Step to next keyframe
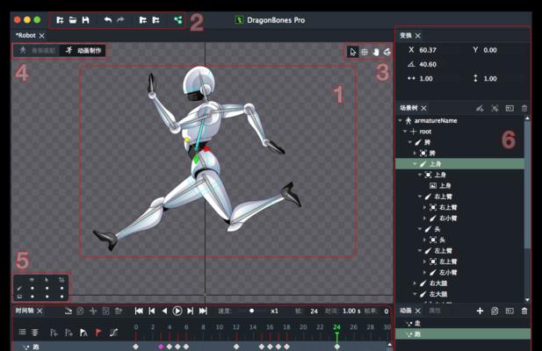This screenshot has width=542, height=351. point(190,311)
